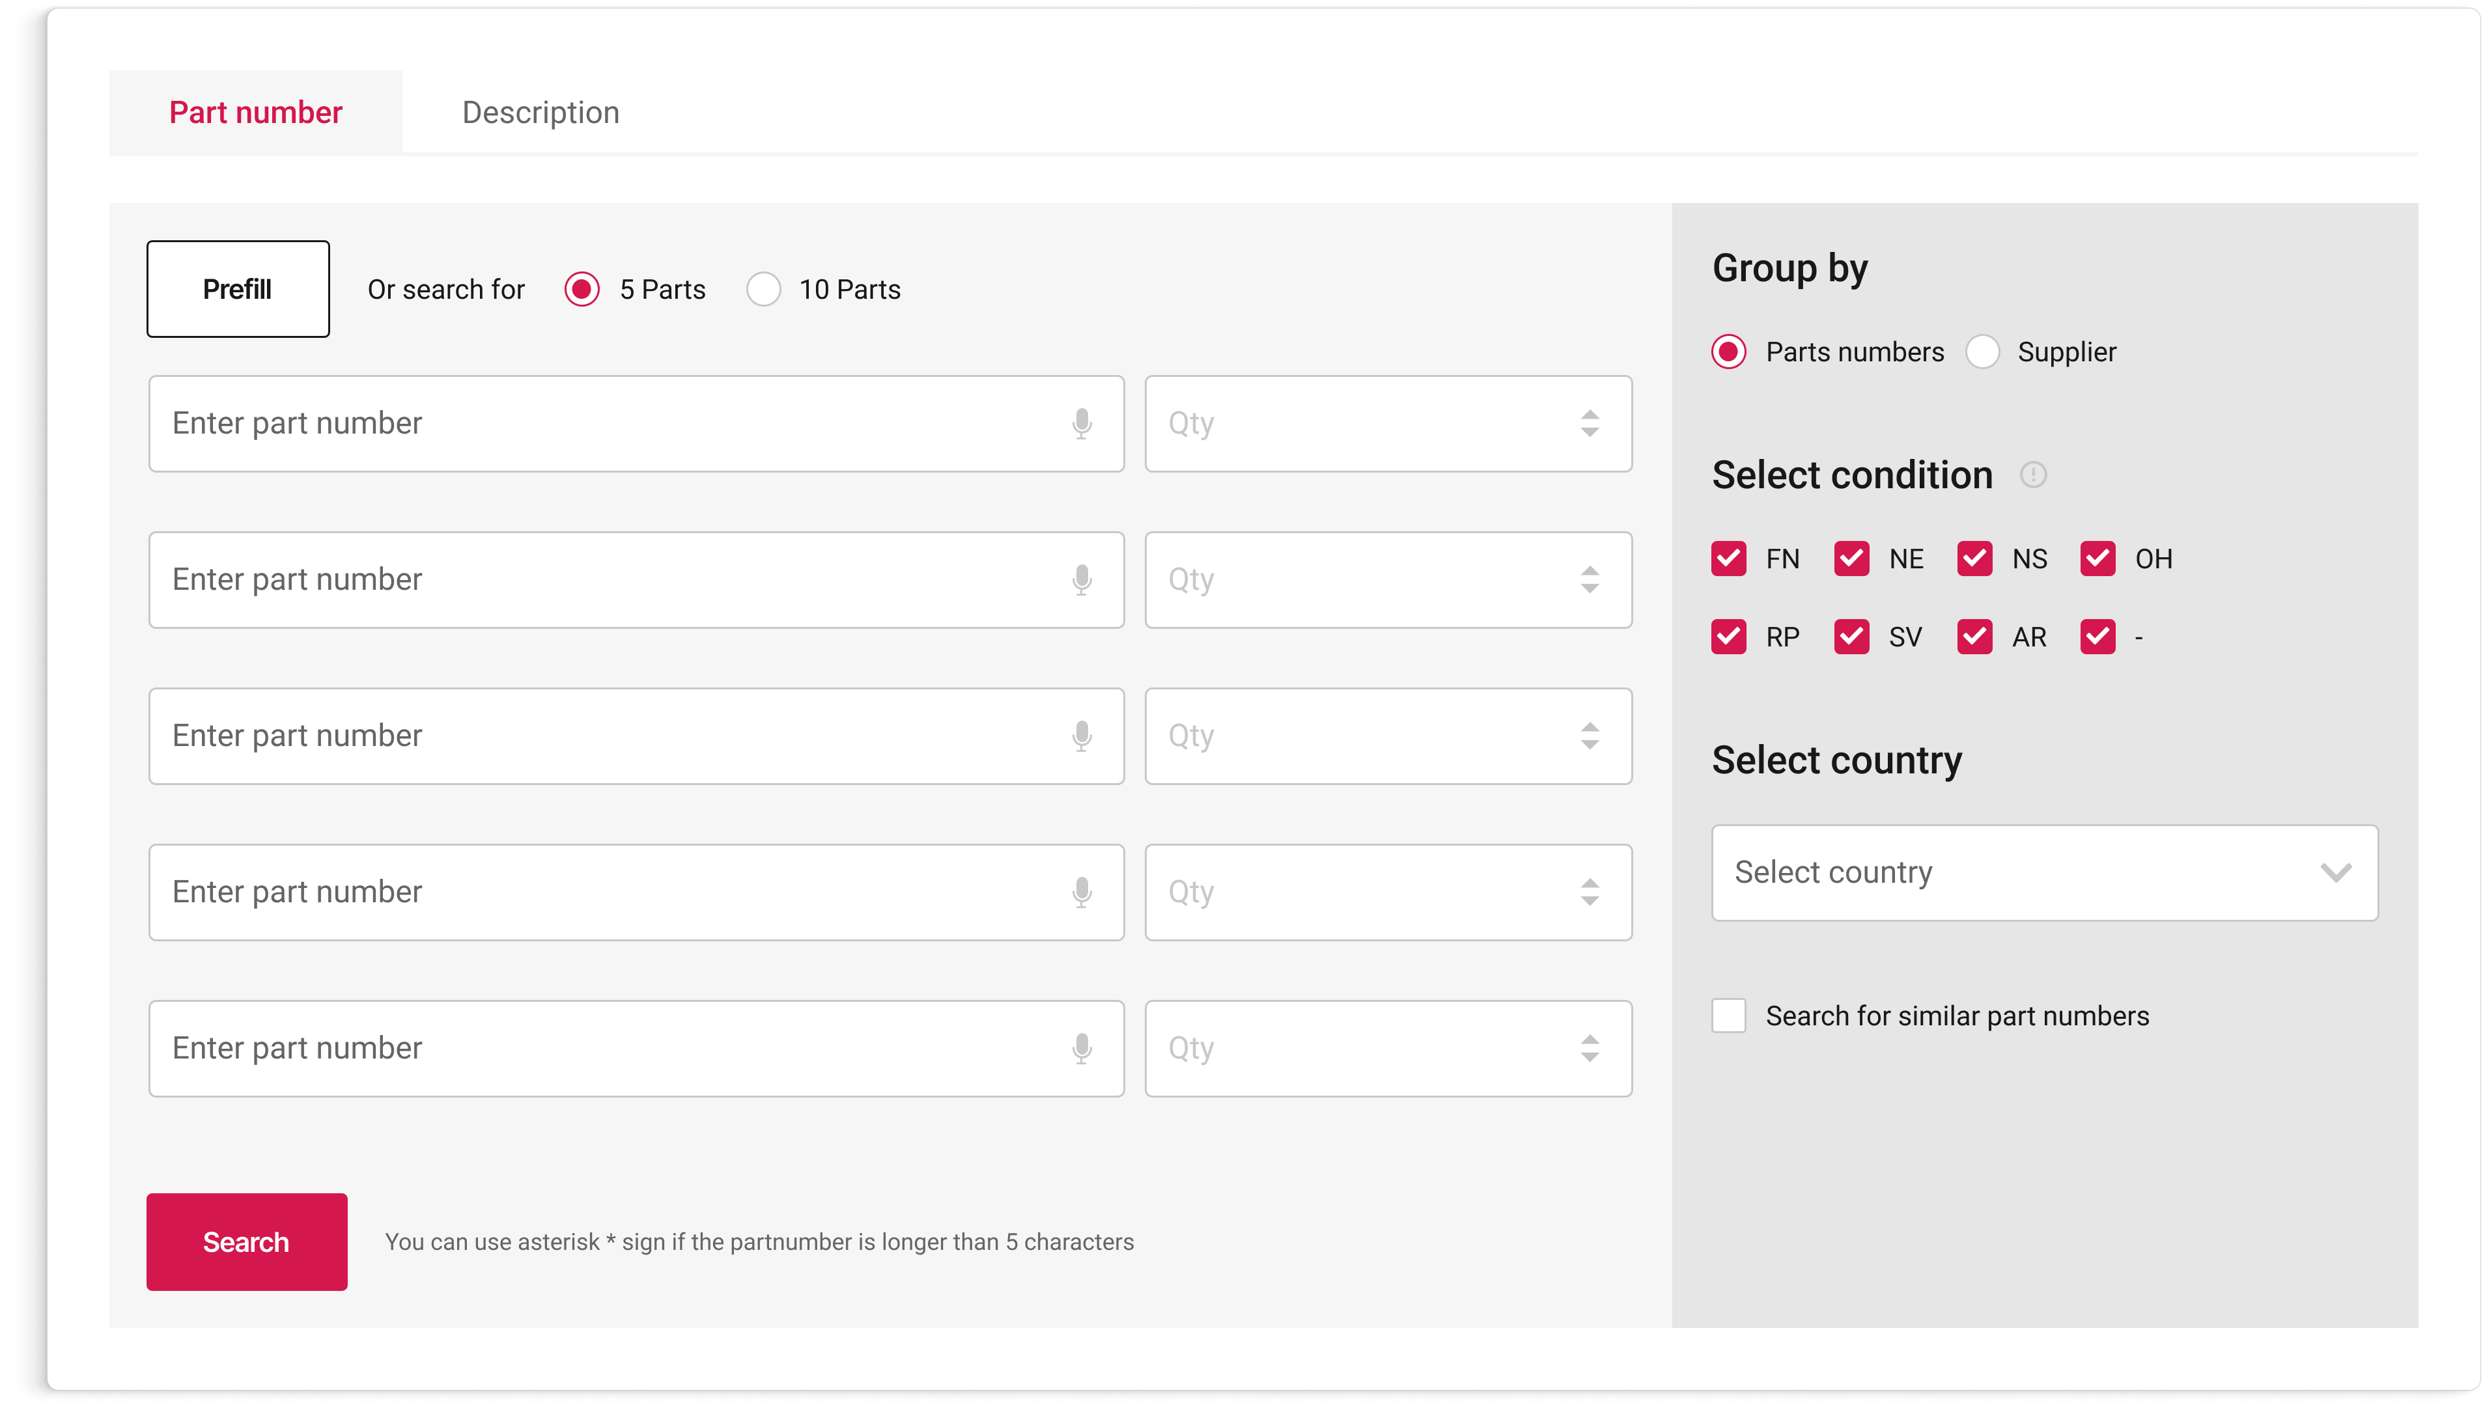
Task: Click stepper arrows in last Qty field
Action: coord(1589,1048)
